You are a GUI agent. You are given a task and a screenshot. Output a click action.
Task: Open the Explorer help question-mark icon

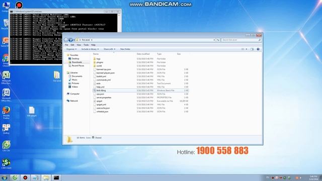pyautogui.click(x=258, y=49)
